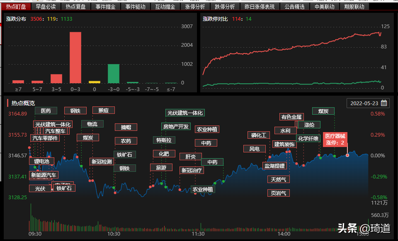Select the 猴痘 hotspot tag
This screenshot has height=241, width=398.
(103, 110)
